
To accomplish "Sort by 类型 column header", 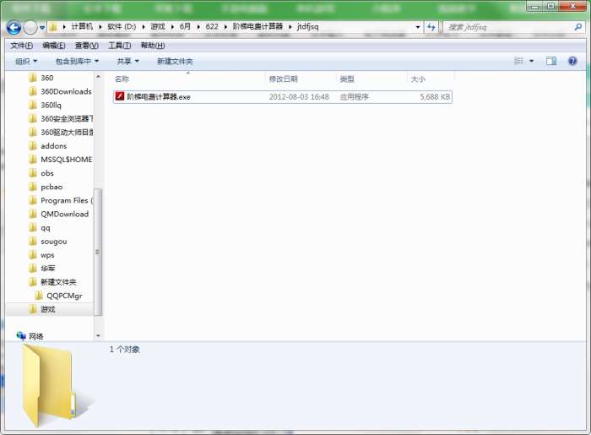I will click(x=371, y=79).
